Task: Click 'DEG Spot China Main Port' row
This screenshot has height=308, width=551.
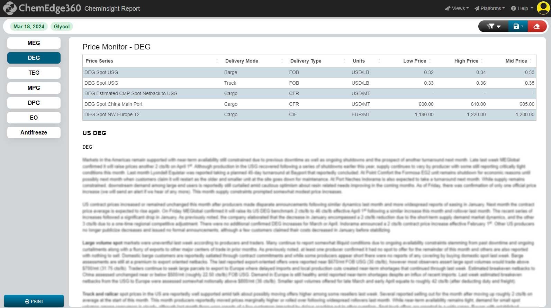Action: pyautogui.click(x=309, y=104)
